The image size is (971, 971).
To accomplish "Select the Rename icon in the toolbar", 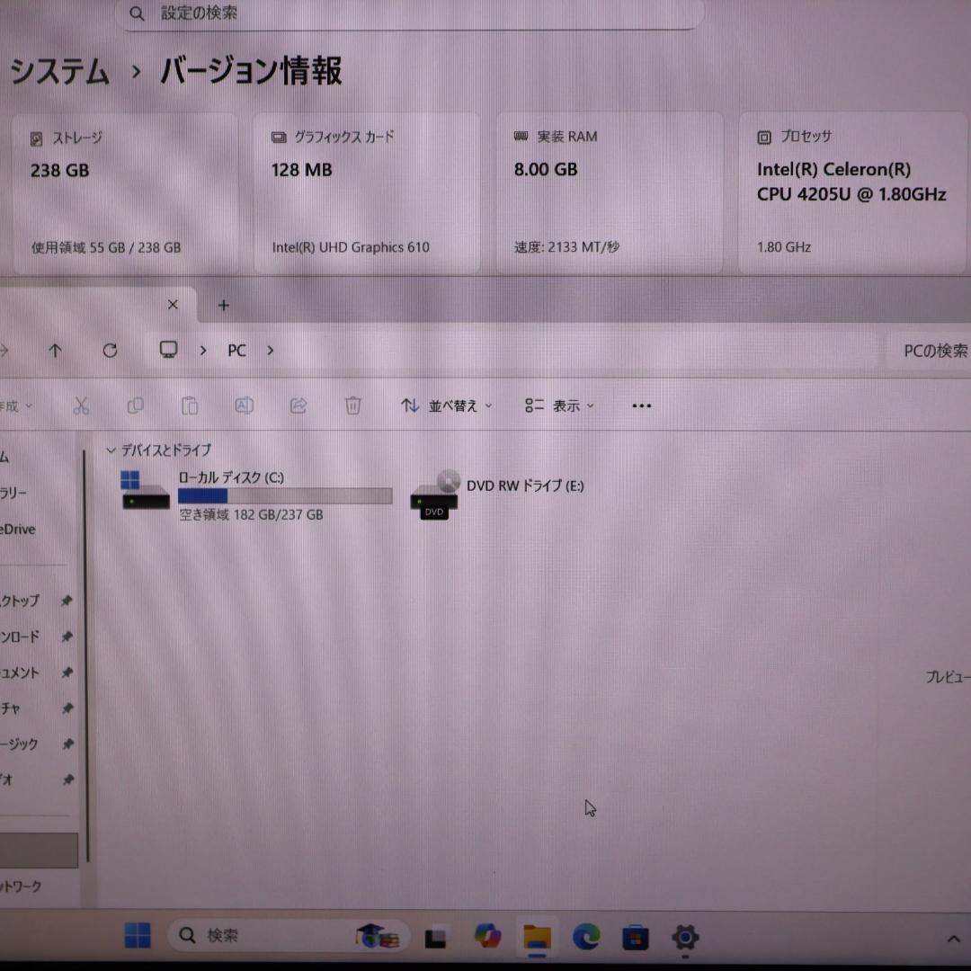I will tap(244, 405).
